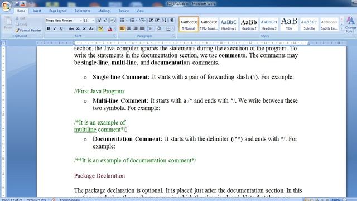Click the Line Spacing icon
The image size is (357, 201).
[x=149, y=28]
